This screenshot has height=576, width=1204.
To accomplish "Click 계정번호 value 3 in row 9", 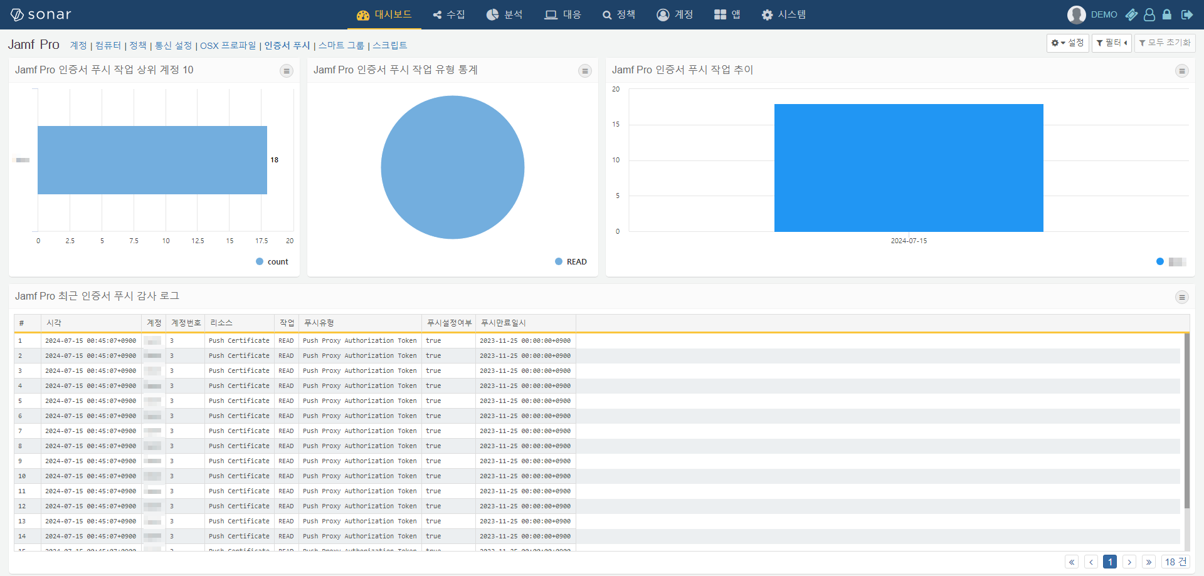I will point(172,461).
